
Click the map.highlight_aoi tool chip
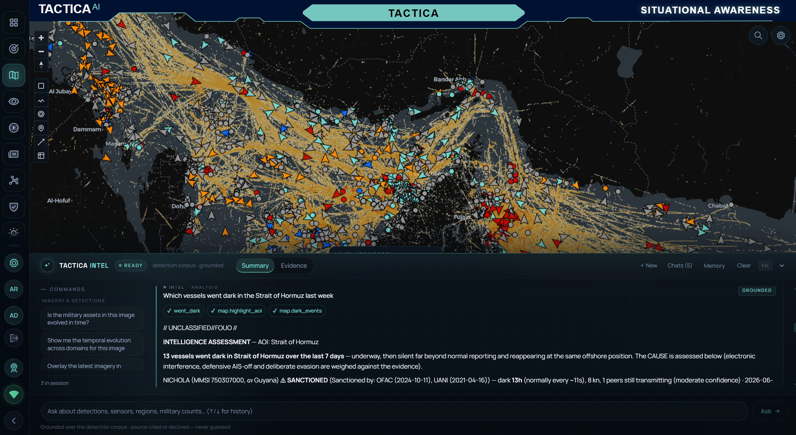point(236,311)
